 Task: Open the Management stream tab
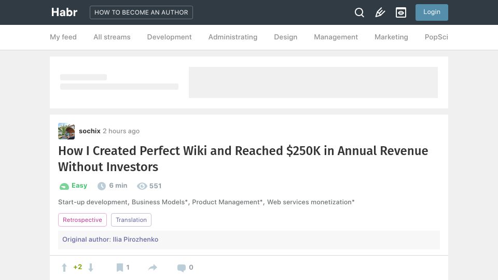[x=336, y=37]
